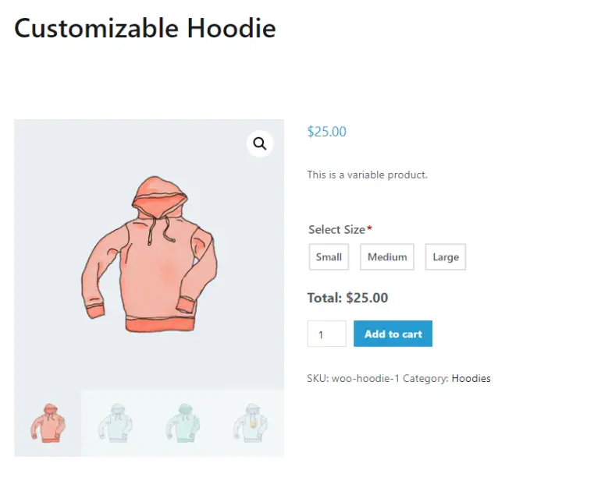Click the variable product description text

click(x=367, y=175)
